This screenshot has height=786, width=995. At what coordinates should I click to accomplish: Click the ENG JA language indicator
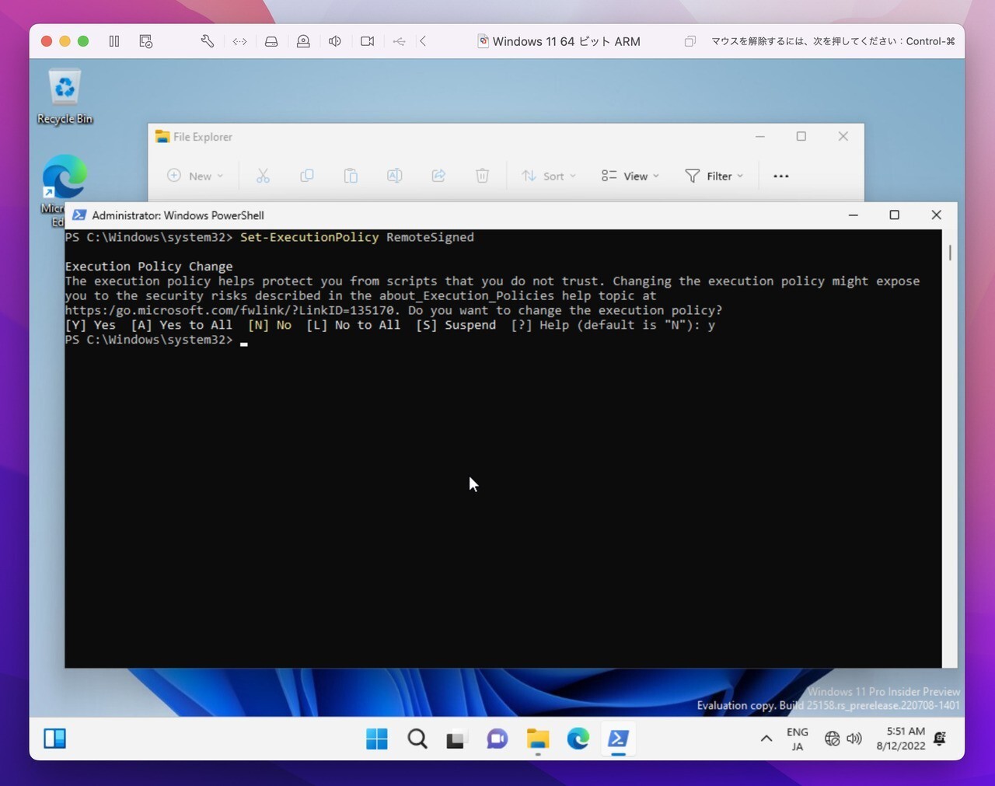tap(798, 739)
